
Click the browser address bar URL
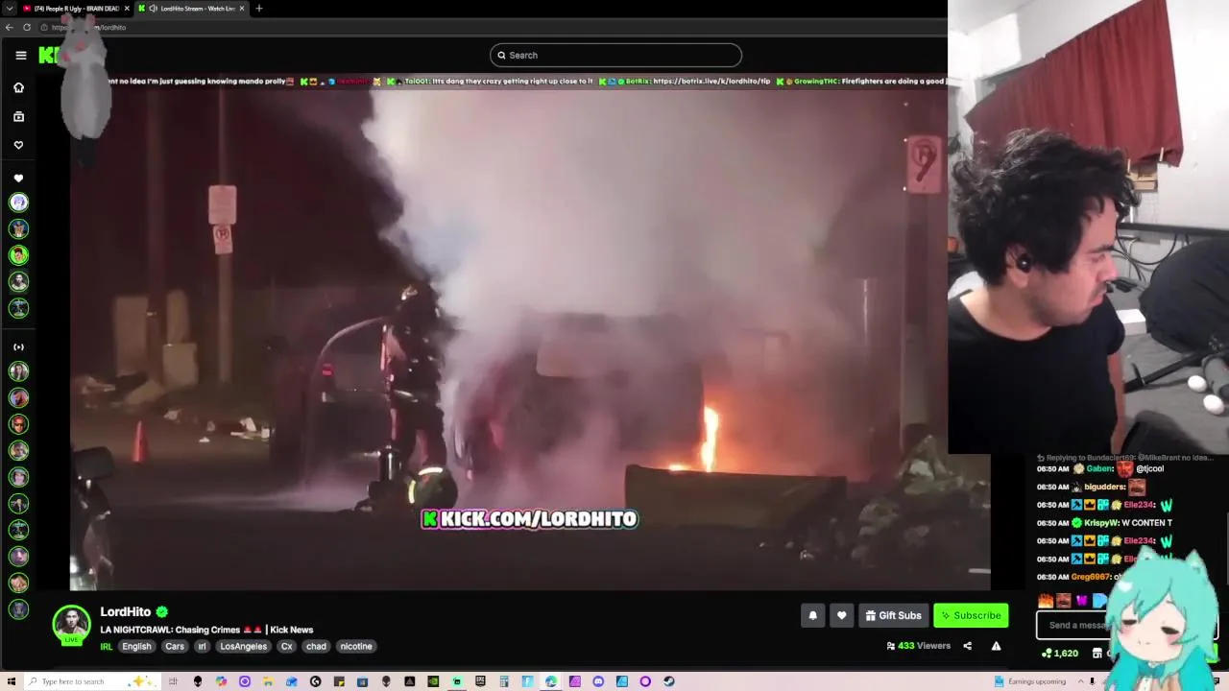(x=88, y=27)
